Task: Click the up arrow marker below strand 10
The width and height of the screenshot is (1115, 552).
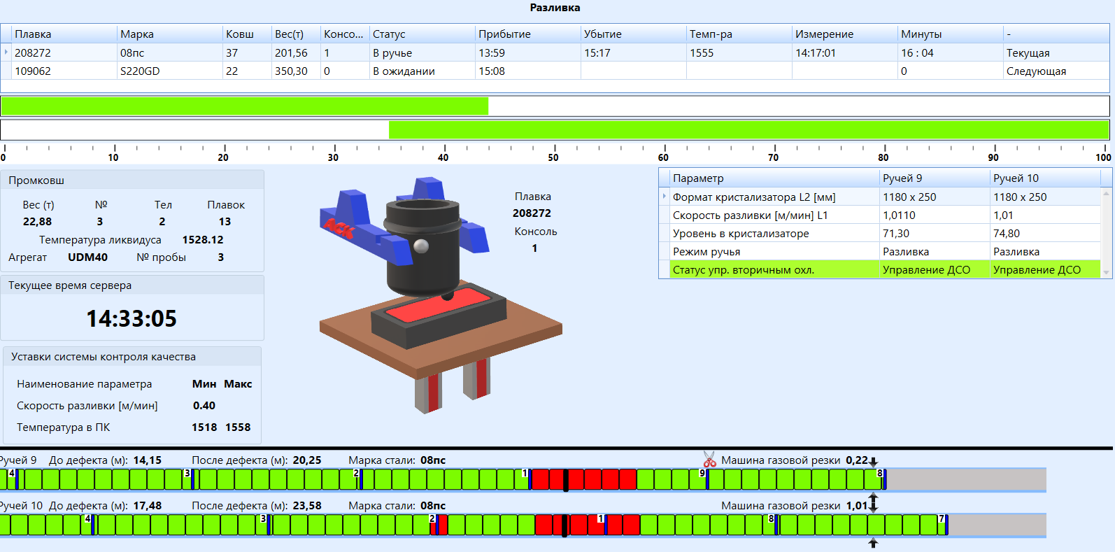Action: 873,543
